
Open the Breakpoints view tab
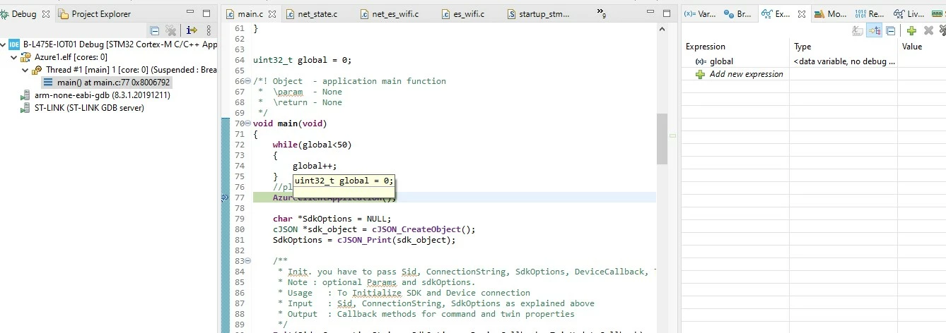pos(739,13)
